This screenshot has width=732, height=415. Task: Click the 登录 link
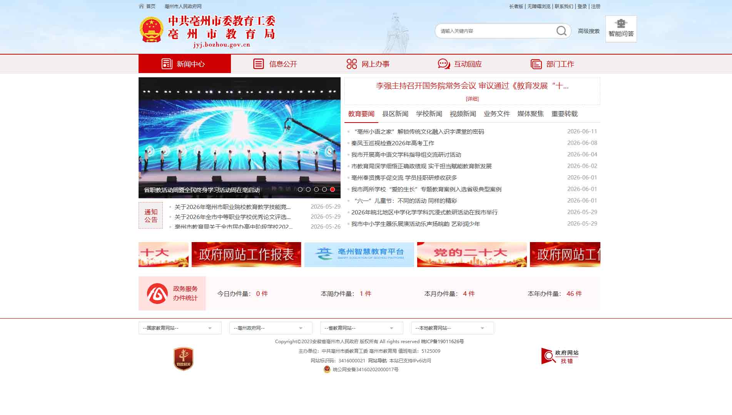click(582, 6)
